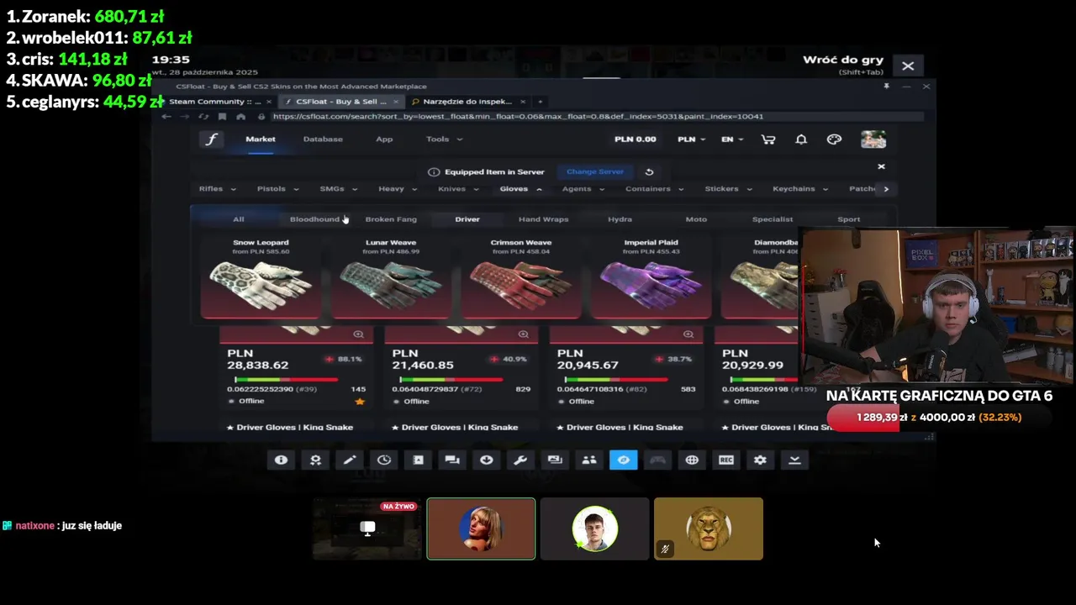Expand the Agents category dropdown
The height and width of the screenshot is (605, 1076).
[583, 189]
